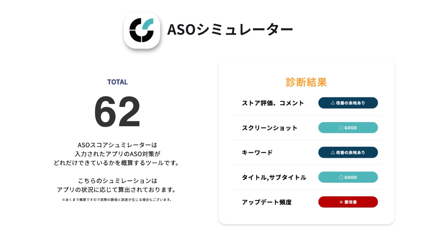Click the circle icon in the スクリーンショット GOOD badge
The image size is (425, 236).
pyautogui.click(x=341, y=127)
